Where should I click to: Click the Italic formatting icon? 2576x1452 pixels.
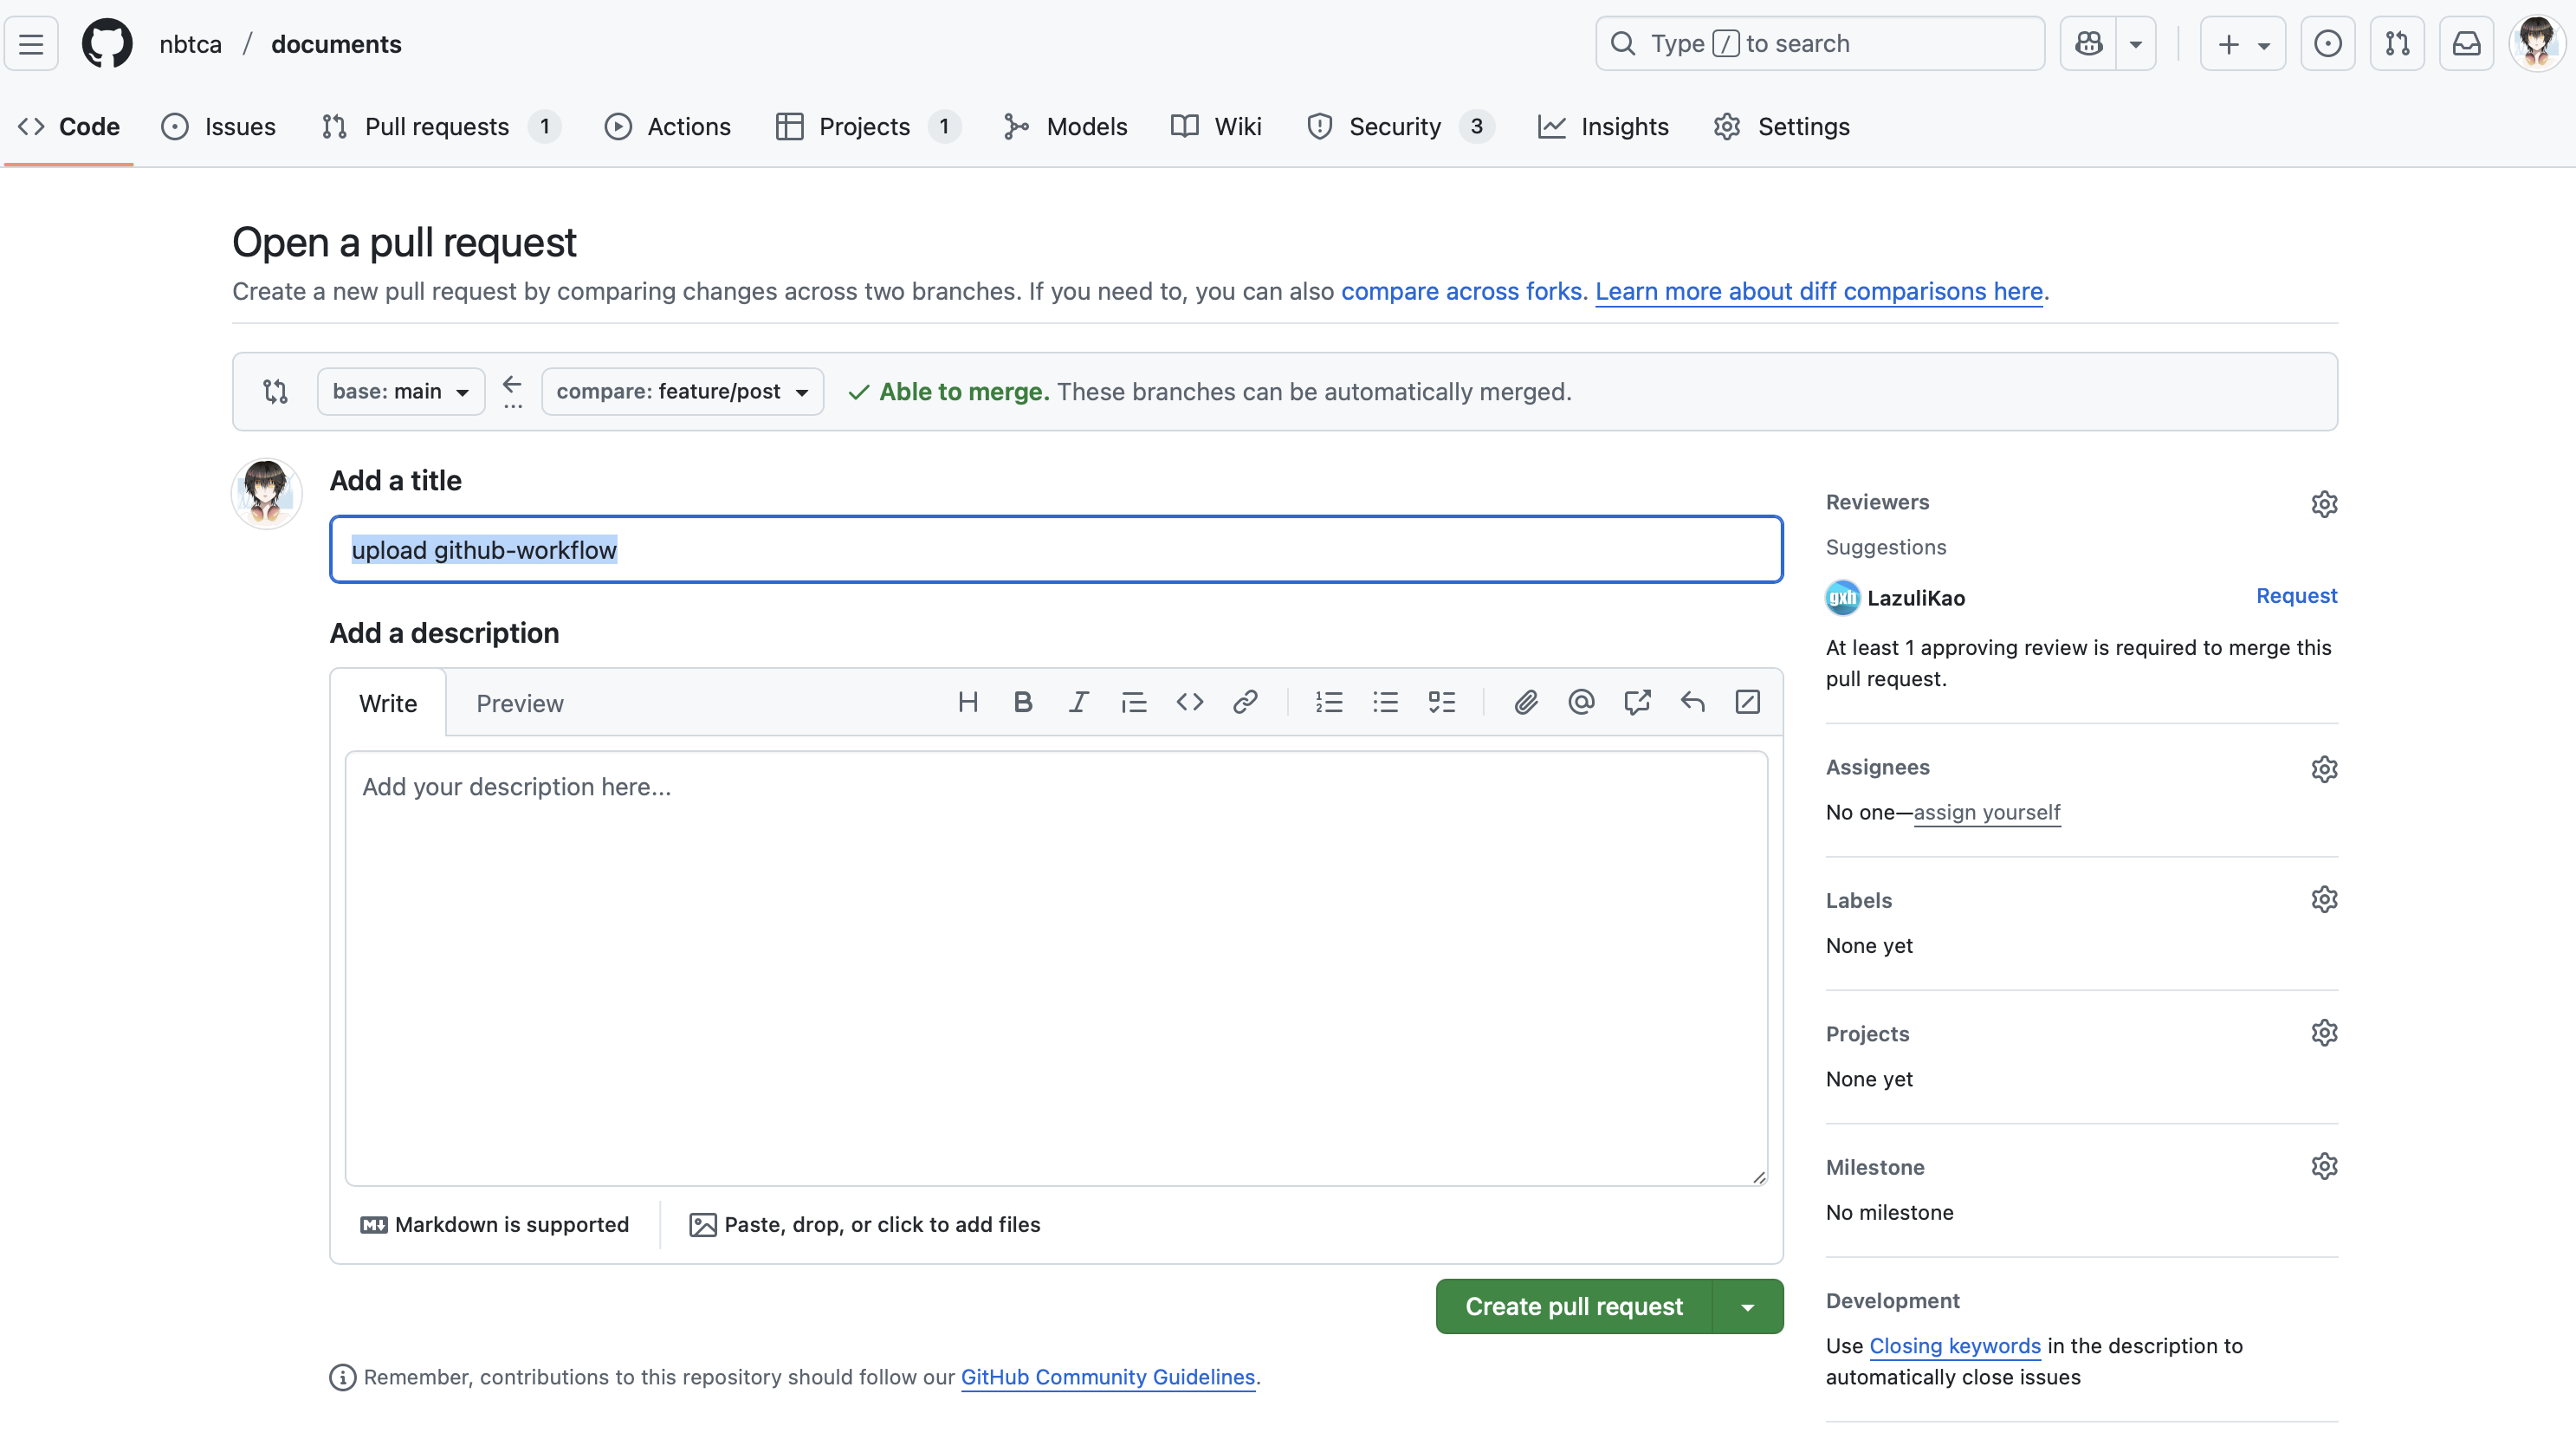click(x=1078, y=702)
